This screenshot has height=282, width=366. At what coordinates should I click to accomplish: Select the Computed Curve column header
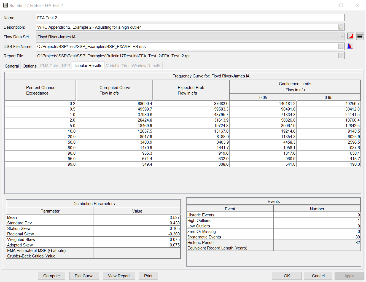point(115,90)
